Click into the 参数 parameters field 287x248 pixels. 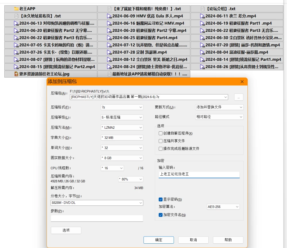point(97,218)
